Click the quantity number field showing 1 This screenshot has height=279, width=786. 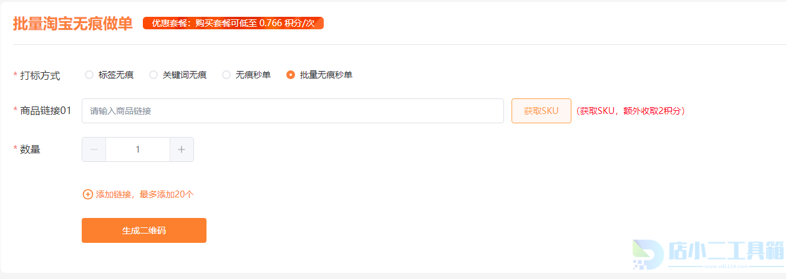(x=138, y=149)
